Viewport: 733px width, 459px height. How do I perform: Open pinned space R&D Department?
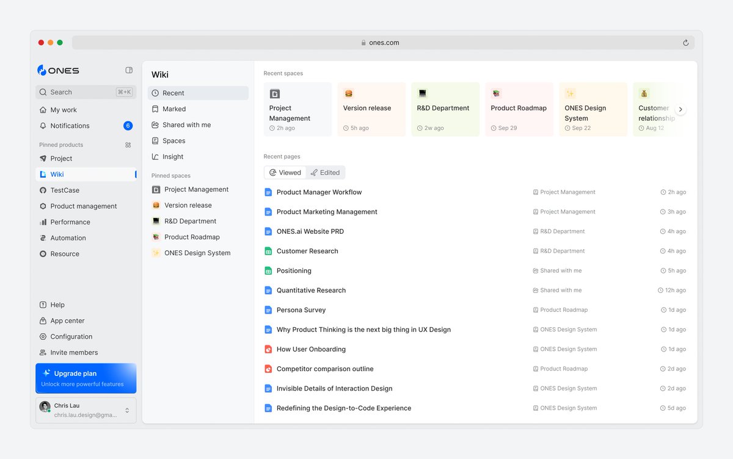pos(198,221)
